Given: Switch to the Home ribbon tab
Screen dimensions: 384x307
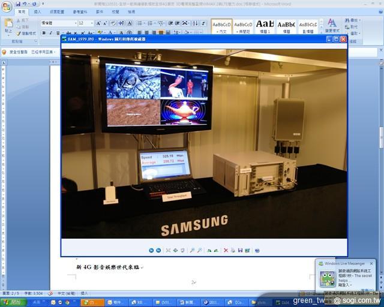Looking at the screenshot, I should point(22,12).
